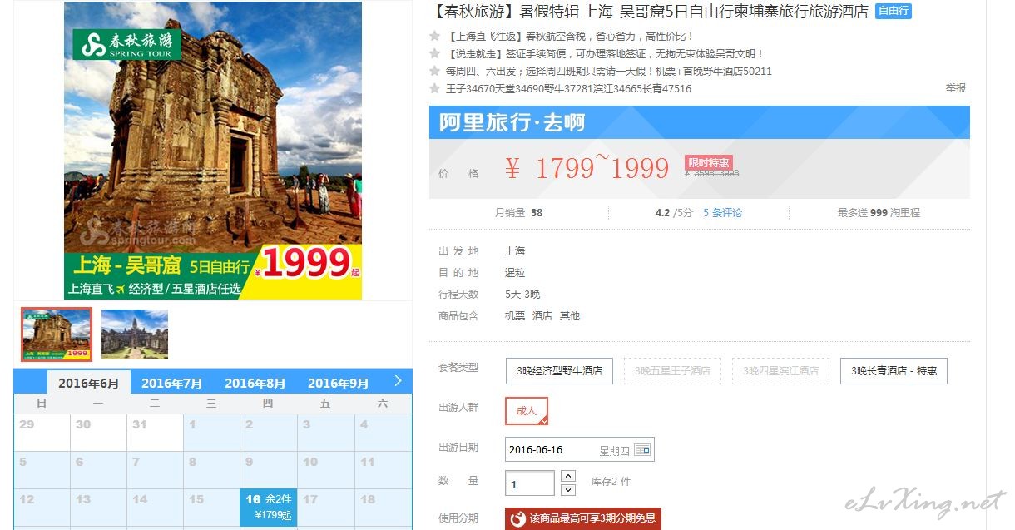This screenshot has width=1015, height=530.
Task: Choose the 3晚经济型野牛酒店 package
Action: tap(559, 371)
